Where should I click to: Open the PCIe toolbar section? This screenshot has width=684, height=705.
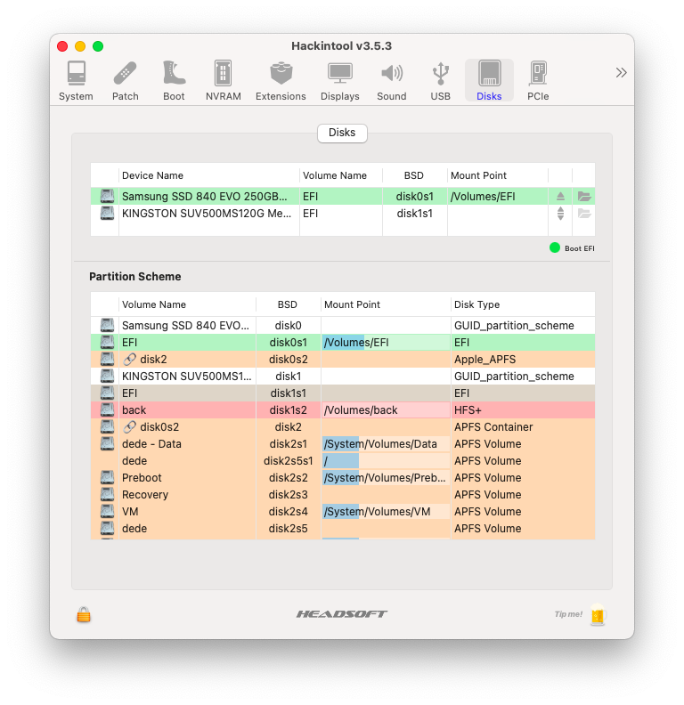tap(538, 81)
